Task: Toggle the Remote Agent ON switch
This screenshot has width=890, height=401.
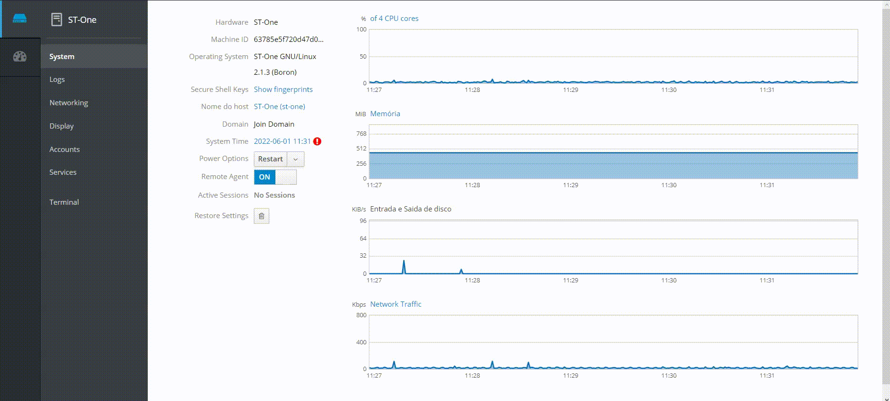Action: pos(275,177)
